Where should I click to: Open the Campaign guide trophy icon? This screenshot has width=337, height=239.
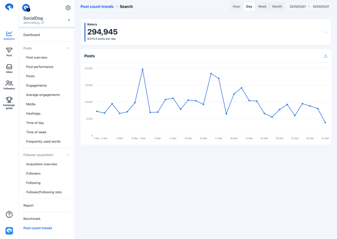point(9,102)
